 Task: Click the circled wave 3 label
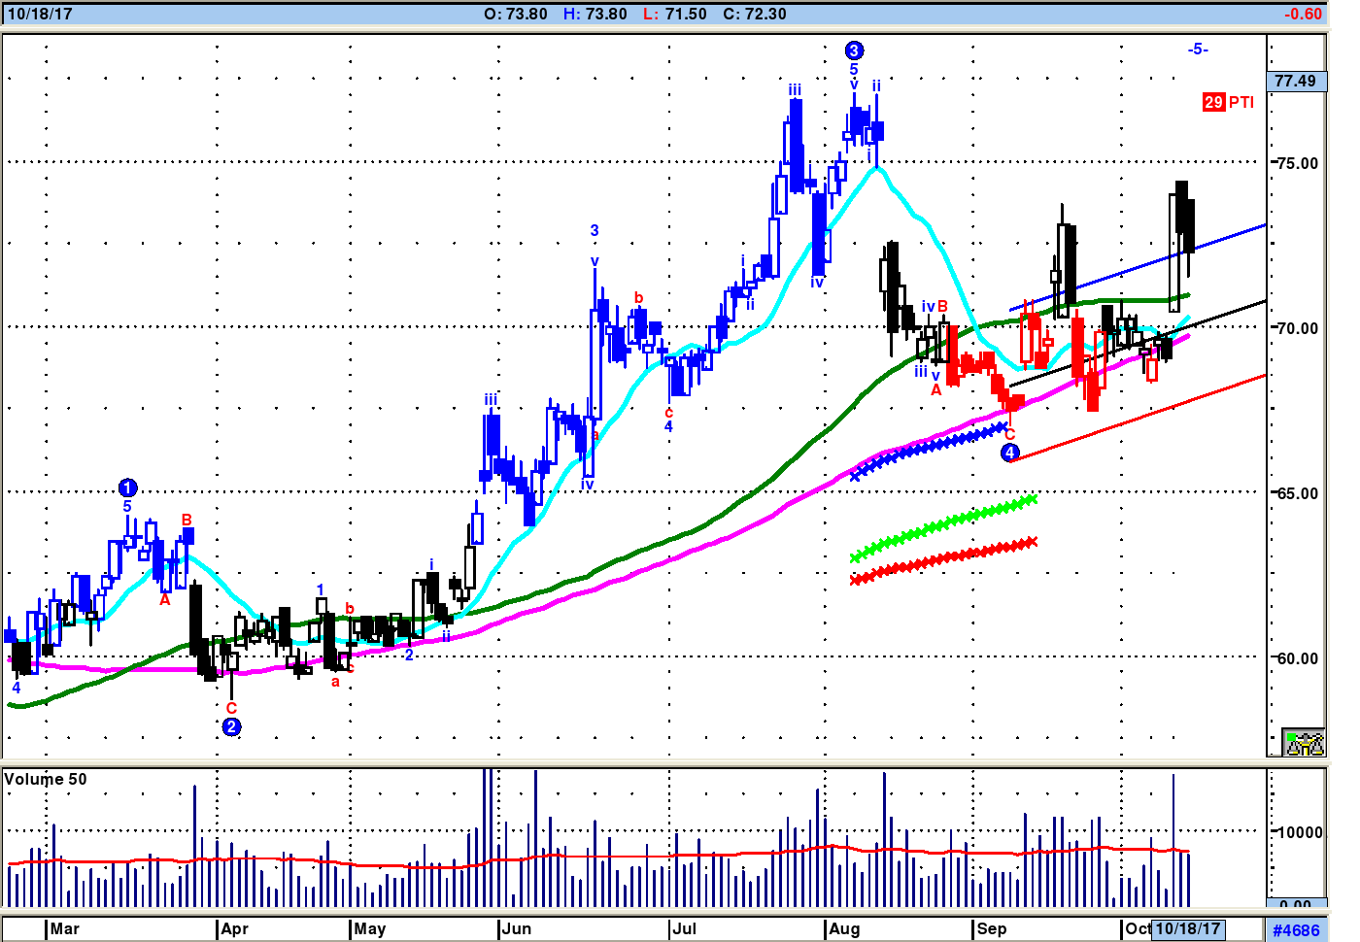(x=854, y=50)
